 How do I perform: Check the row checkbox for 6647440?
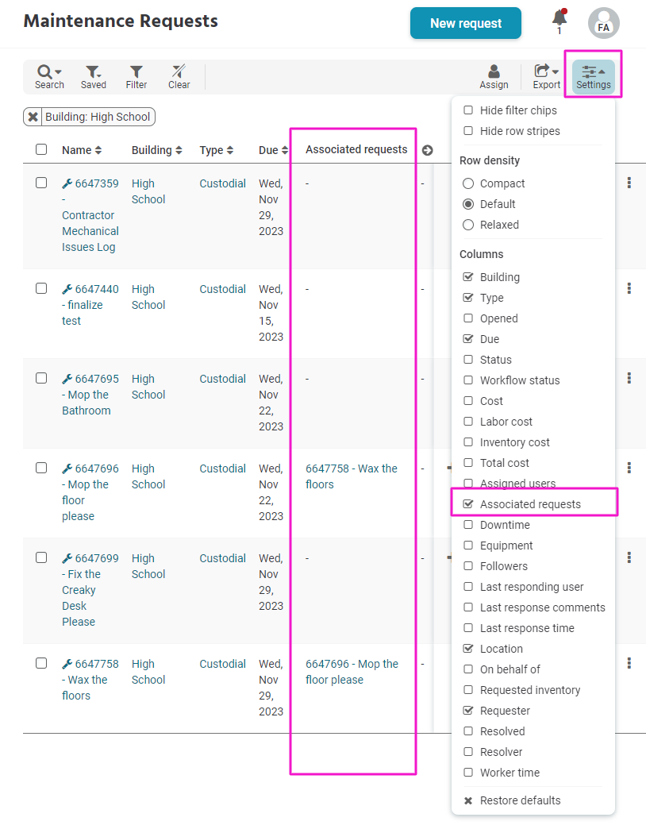[x=41, y=288]
